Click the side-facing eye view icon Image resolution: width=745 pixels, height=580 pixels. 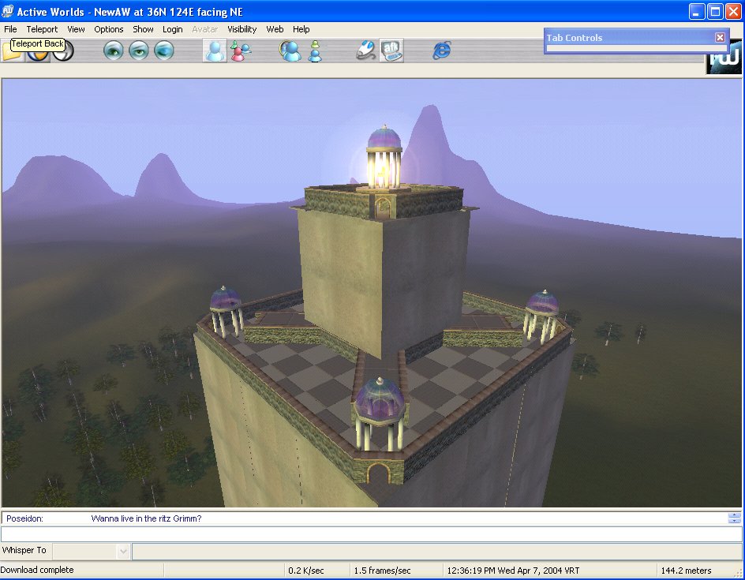point(164,51)
